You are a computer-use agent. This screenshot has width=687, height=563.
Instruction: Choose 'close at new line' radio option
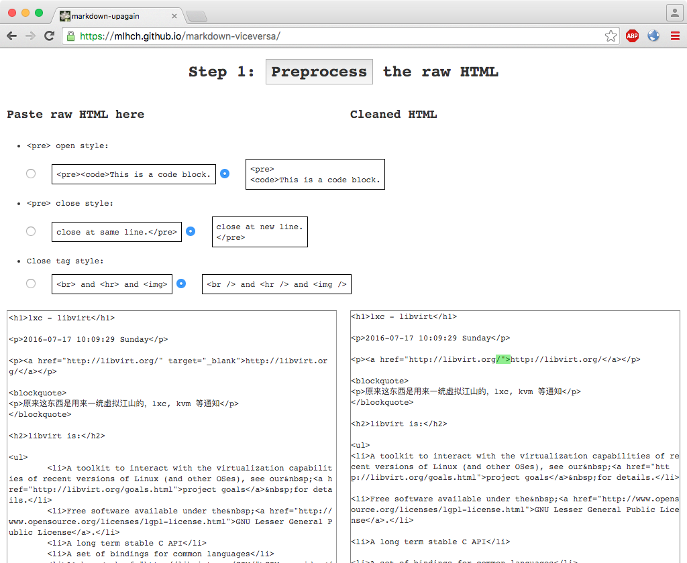tap(191, 231)
